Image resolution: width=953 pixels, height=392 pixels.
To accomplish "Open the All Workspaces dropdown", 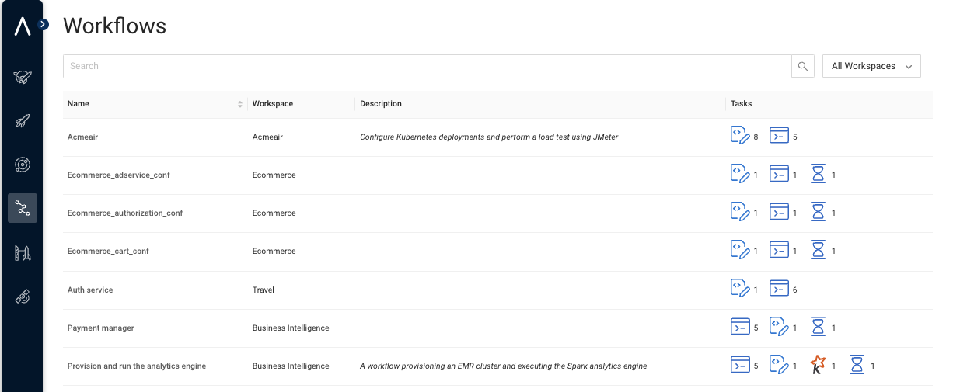I will (871, 66).
